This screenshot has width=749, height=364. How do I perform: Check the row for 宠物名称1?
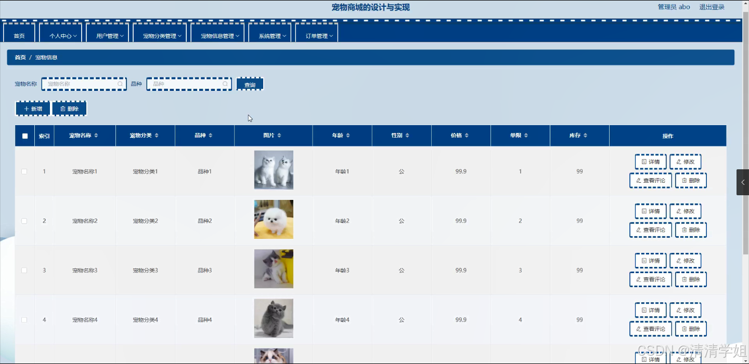click(x=24, y=171)
